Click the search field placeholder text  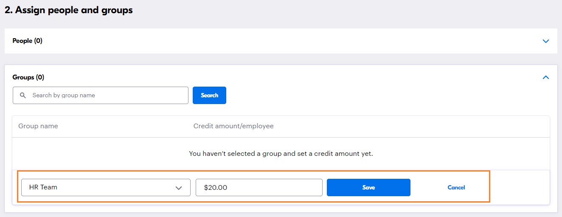coord(64,96)
